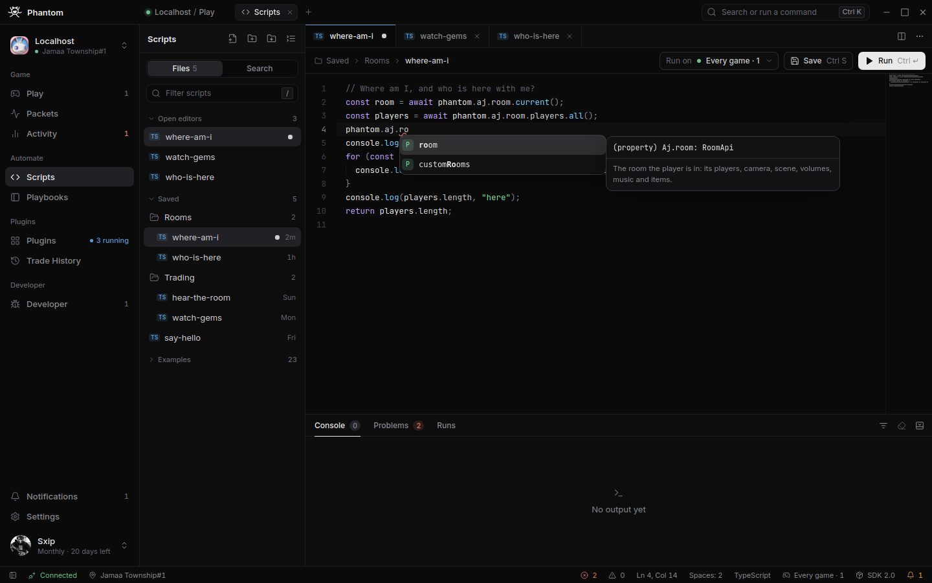Viewport: 932px width, 583px height.
Task: Open Playbooks in the sidebar
Action: pos(69,198)
